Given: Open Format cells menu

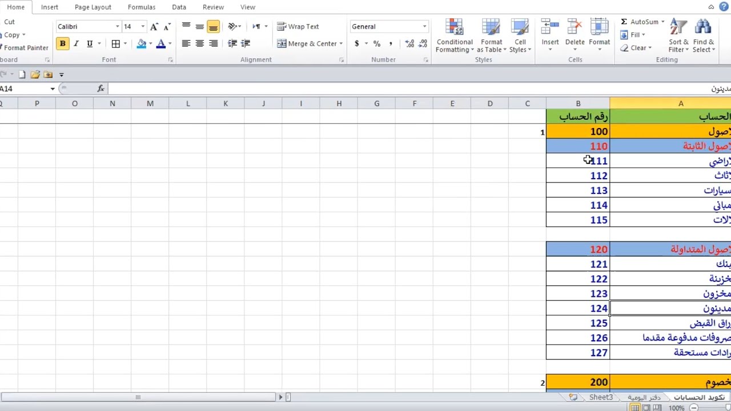Looking at the screenshot, I should 599,36.
